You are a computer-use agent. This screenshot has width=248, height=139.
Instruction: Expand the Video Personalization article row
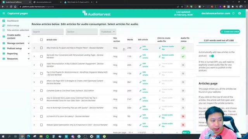(34, 65)
